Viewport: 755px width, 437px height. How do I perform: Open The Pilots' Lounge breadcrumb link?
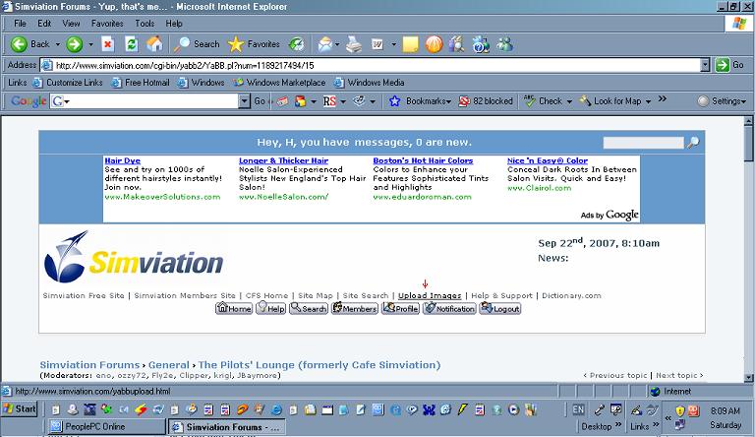point(319,365)
